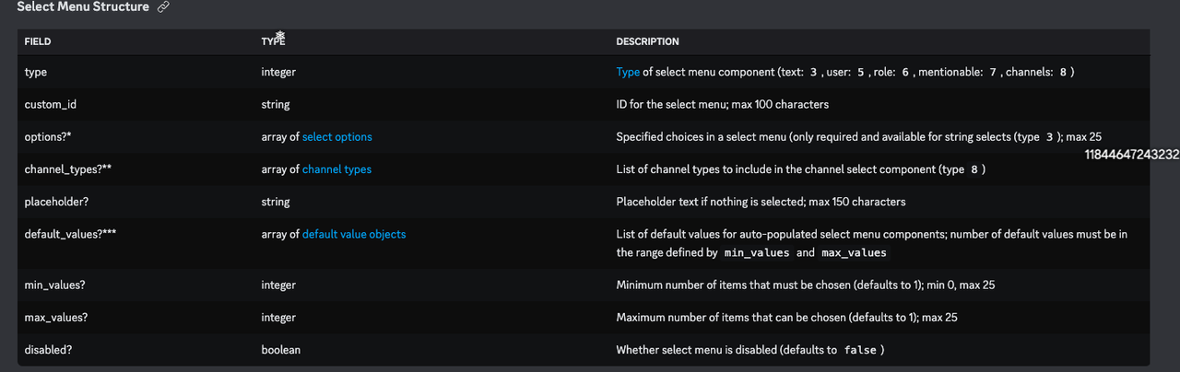Open the "channel types" link

pos(336,169)
